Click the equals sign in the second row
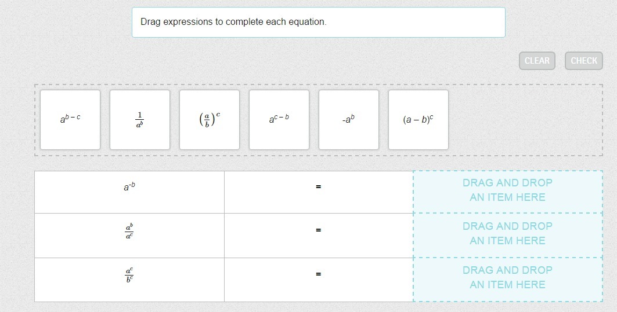Viewport: 617px width, 312px height. (319, 230)
